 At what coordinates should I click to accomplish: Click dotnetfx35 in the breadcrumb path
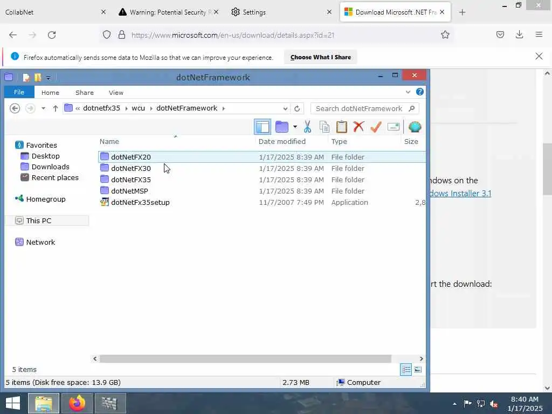(101, 108)
